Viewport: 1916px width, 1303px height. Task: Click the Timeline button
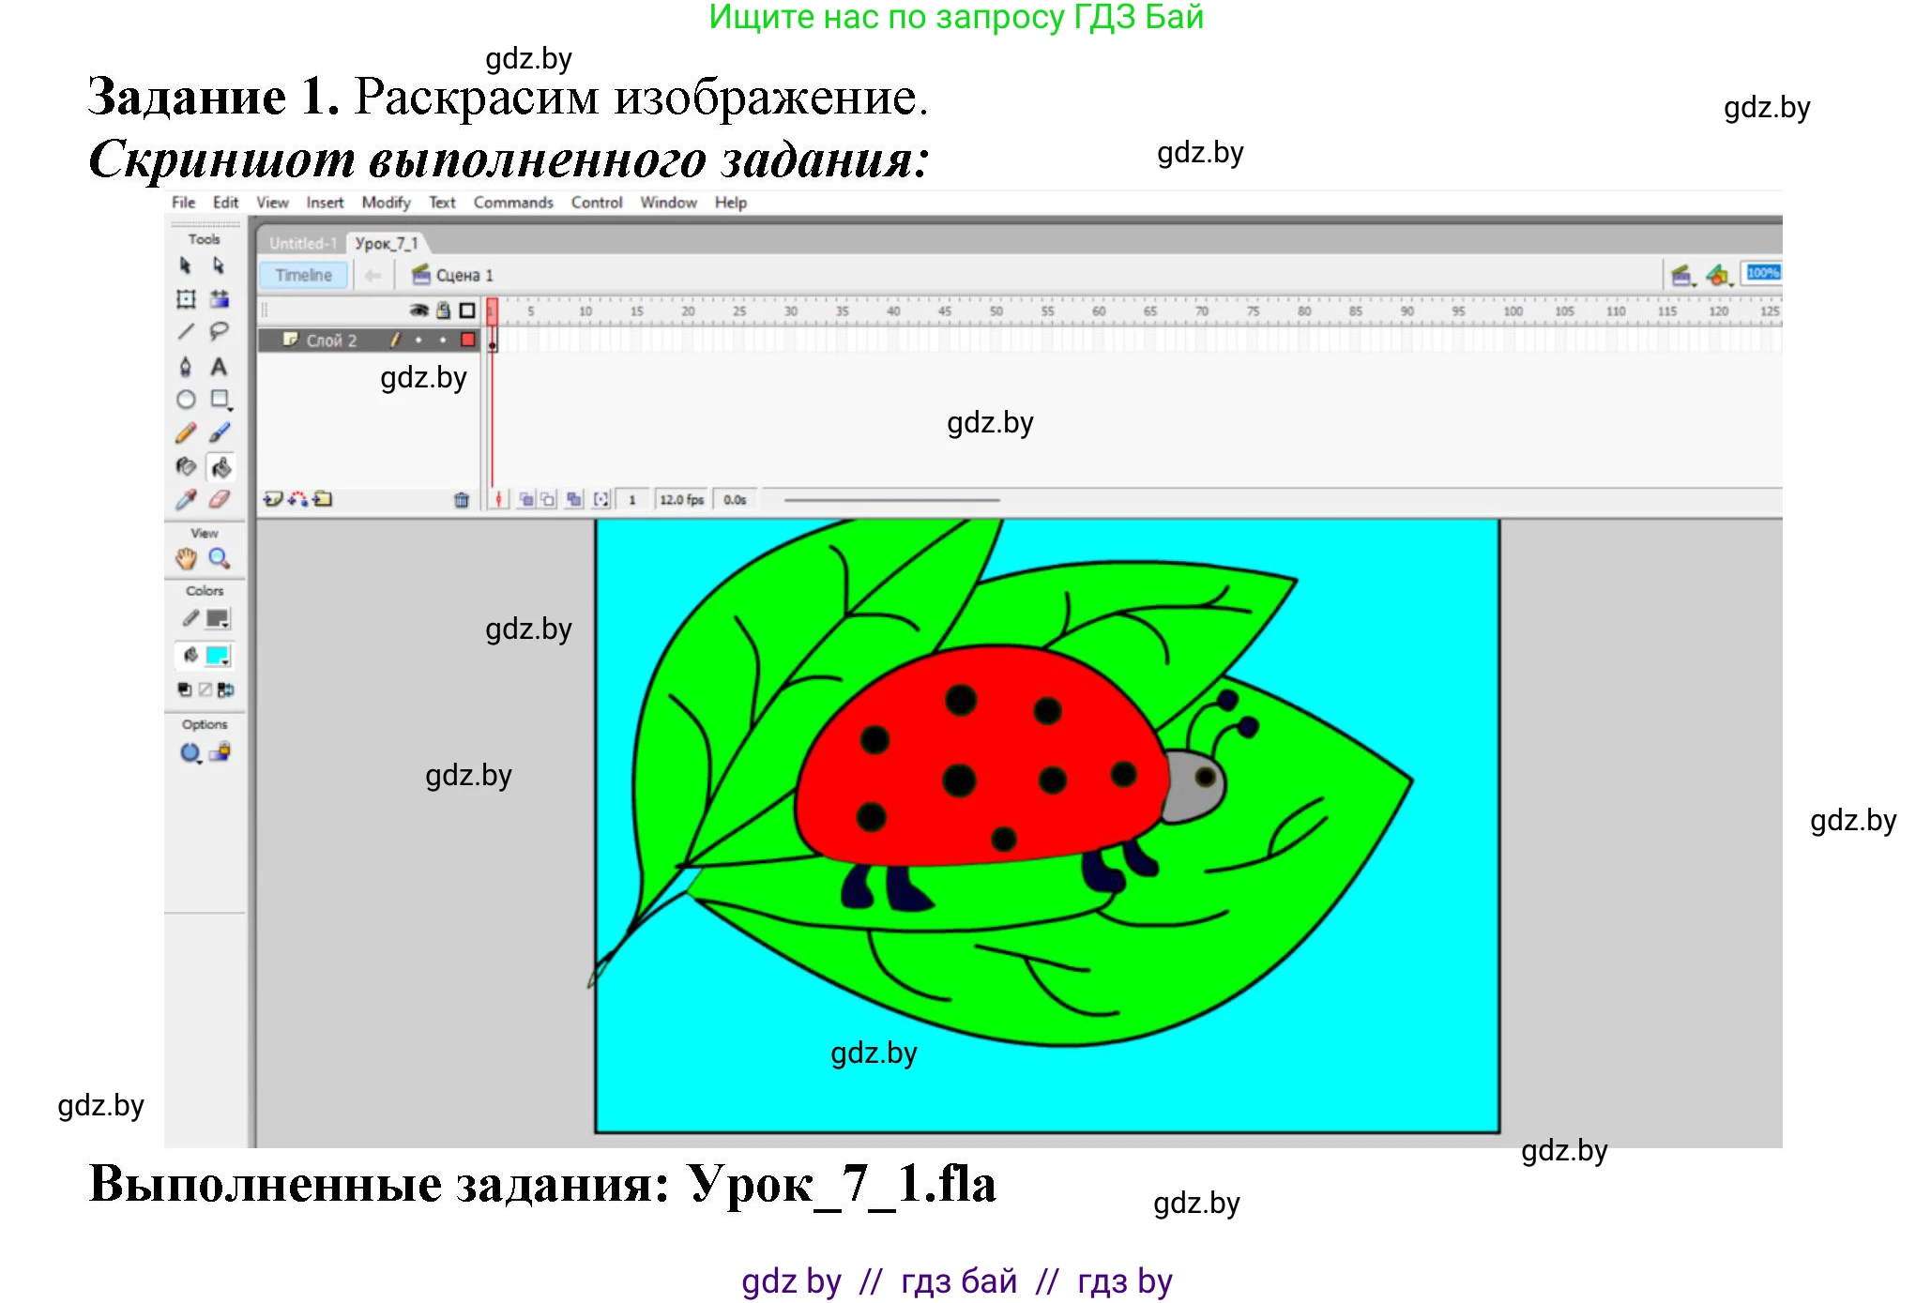click(x=302, y=275)
